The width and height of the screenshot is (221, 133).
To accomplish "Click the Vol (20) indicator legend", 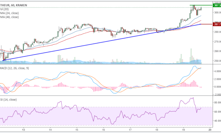I will [x=4, y=9].
